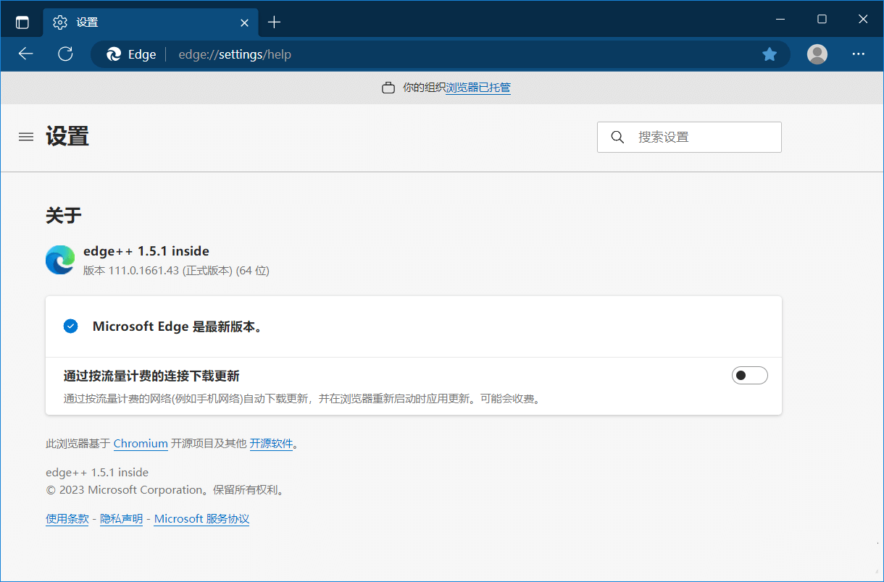Image resolution: width=884 pixels, height=582 pixels.
Task: Open the settings navigation hamburger menu
Action: click(25, 137)
